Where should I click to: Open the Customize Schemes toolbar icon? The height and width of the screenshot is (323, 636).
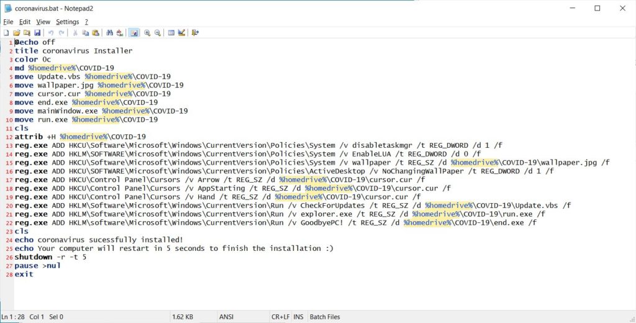[181, 33]
